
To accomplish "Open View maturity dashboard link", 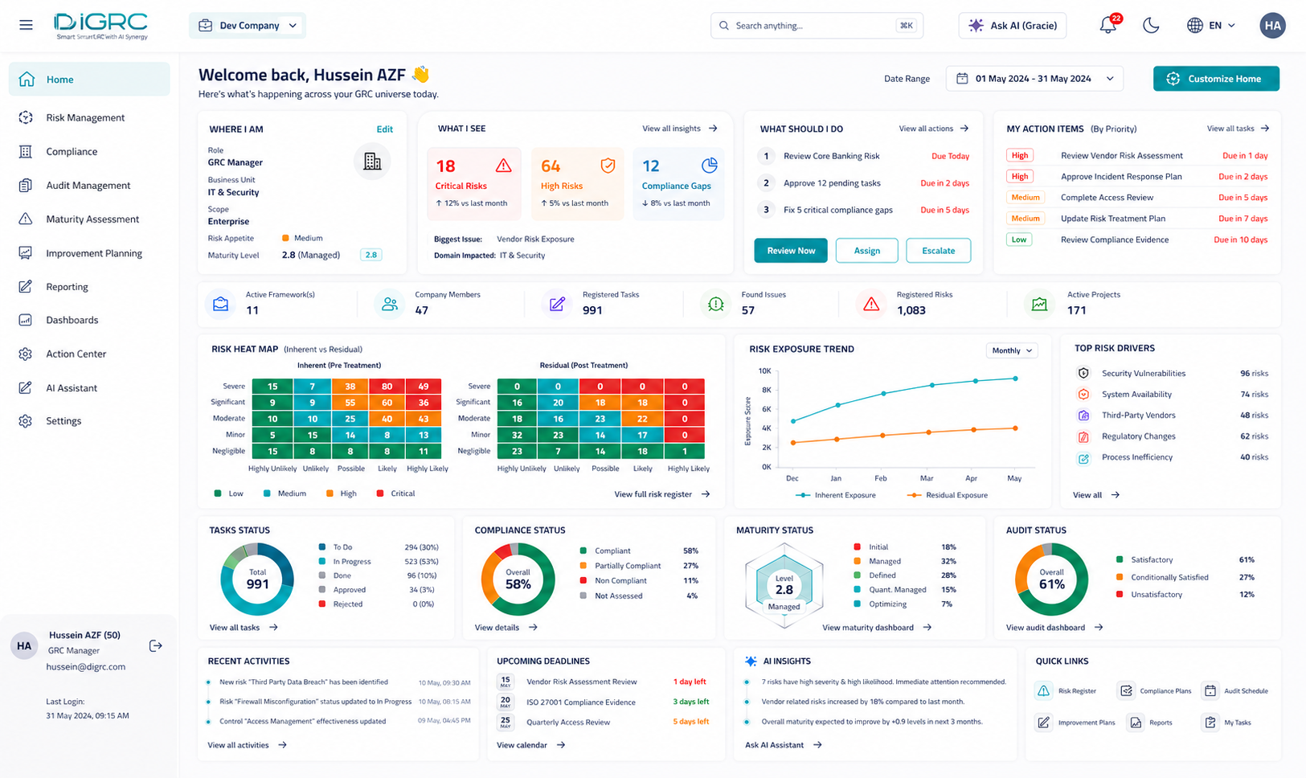I will click(877, 628).
